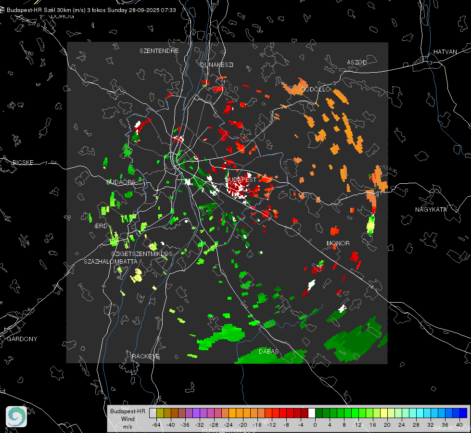Click the RÁCKEVE town label

146,356
